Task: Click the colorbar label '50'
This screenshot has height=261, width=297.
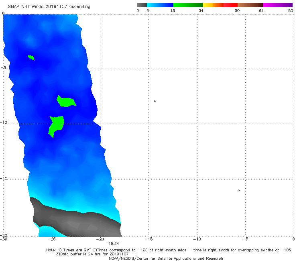Action: coord(237,10)
